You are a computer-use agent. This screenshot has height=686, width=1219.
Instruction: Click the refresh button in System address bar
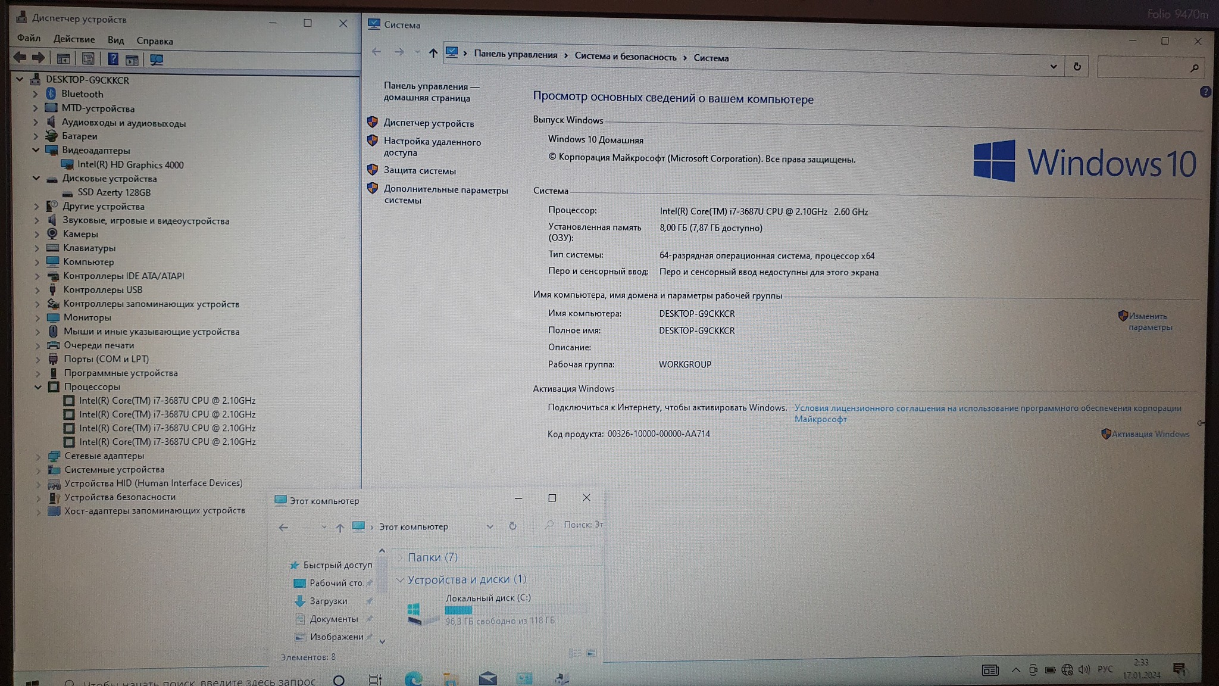click(x=1077, y=67)
